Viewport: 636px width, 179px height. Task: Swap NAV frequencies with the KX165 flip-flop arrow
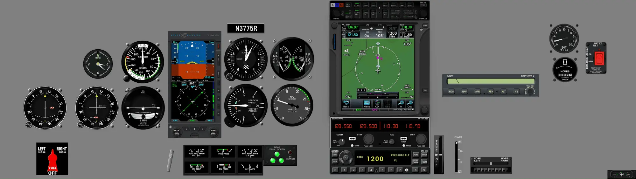point(403,139)
